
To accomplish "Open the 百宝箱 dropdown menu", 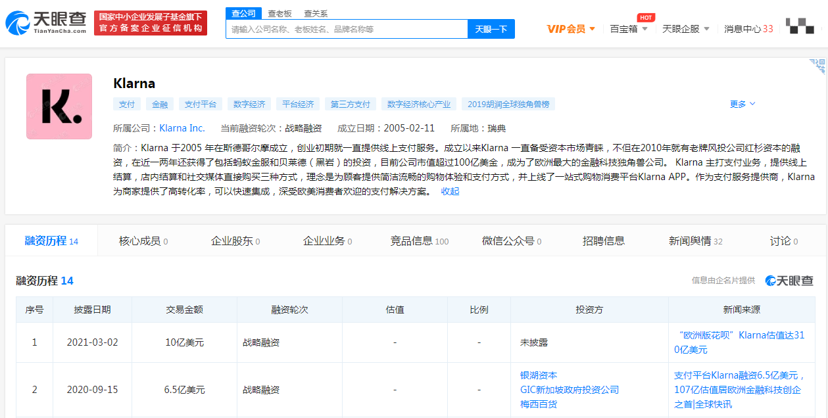I will click(629, 29).
